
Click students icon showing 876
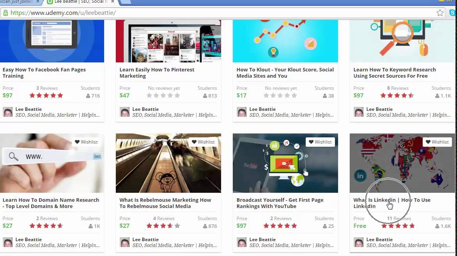(205, 226)
